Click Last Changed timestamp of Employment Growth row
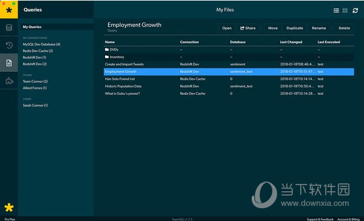The image size is (364, 221). tap(298, 72)
